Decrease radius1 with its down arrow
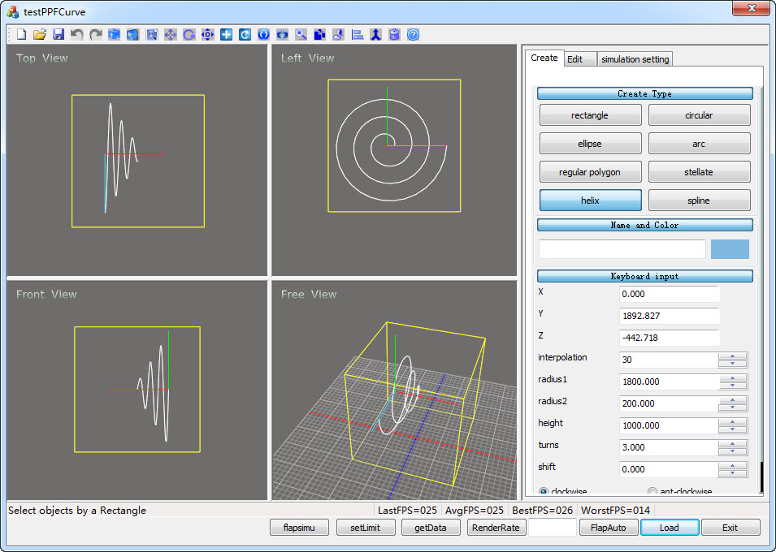The height and width of the screenshot is (552, 776). pos(732,386)
